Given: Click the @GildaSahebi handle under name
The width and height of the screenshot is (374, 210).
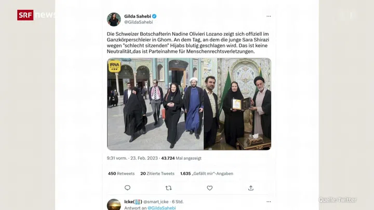Looking at the screenshot, I should 138,22.
